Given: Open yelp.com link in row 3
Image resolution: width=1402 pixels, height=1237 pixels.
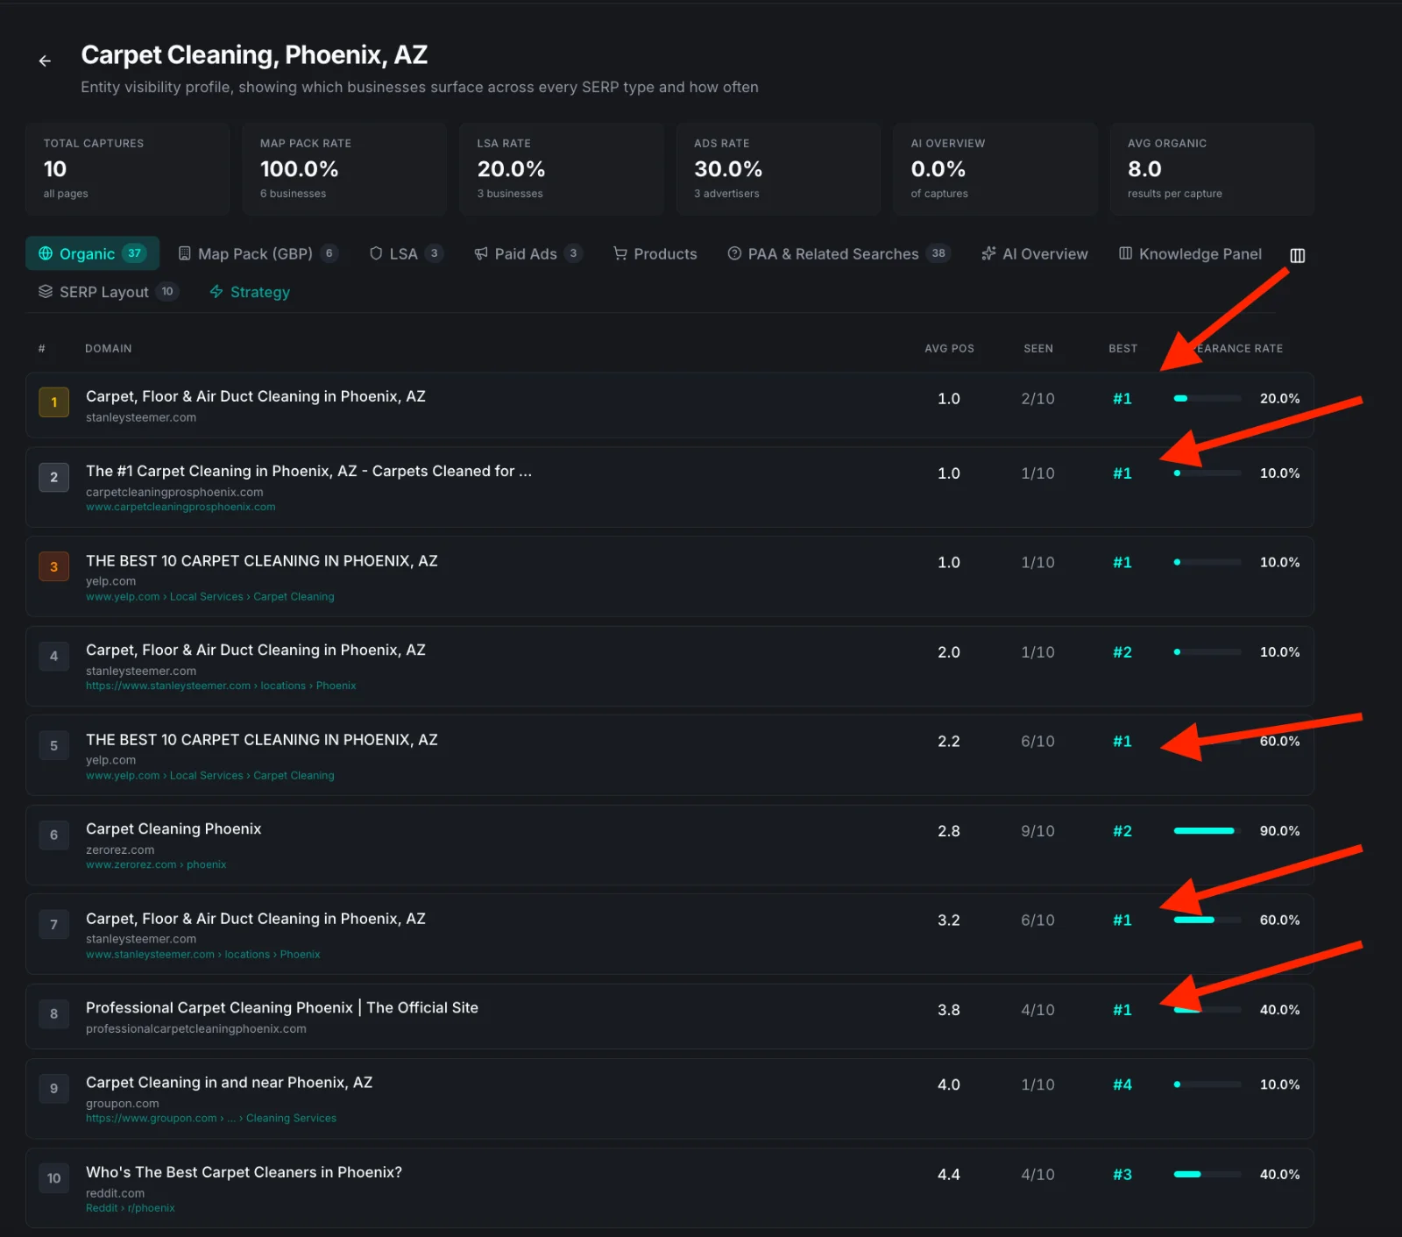Looking at the screenshot, I should [x=209, y=596].
